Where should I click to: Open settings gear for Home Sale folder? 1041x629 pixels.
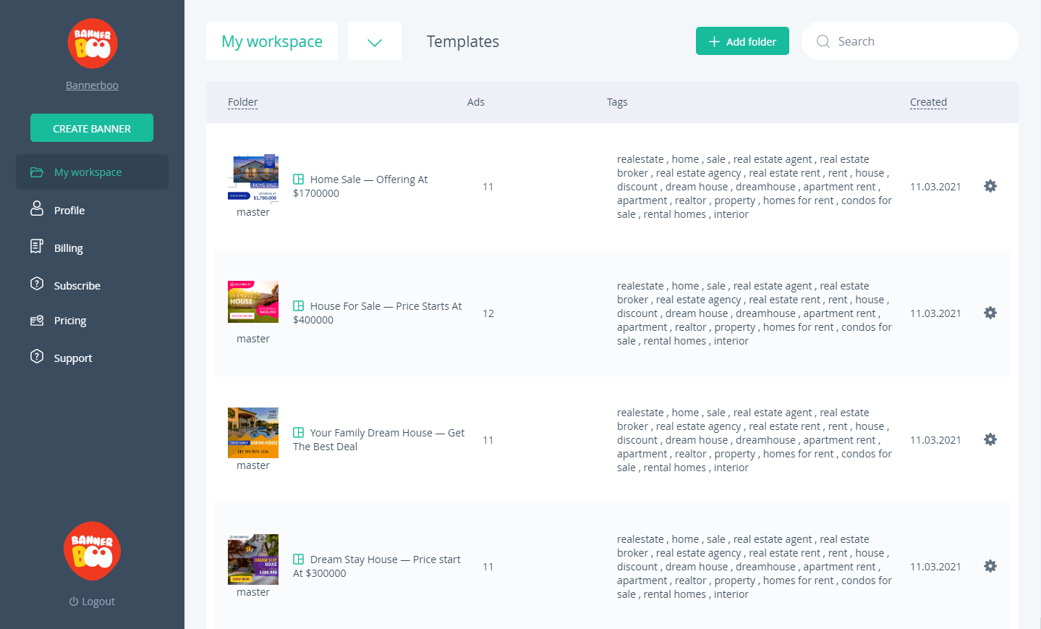[x=990, y=186]
